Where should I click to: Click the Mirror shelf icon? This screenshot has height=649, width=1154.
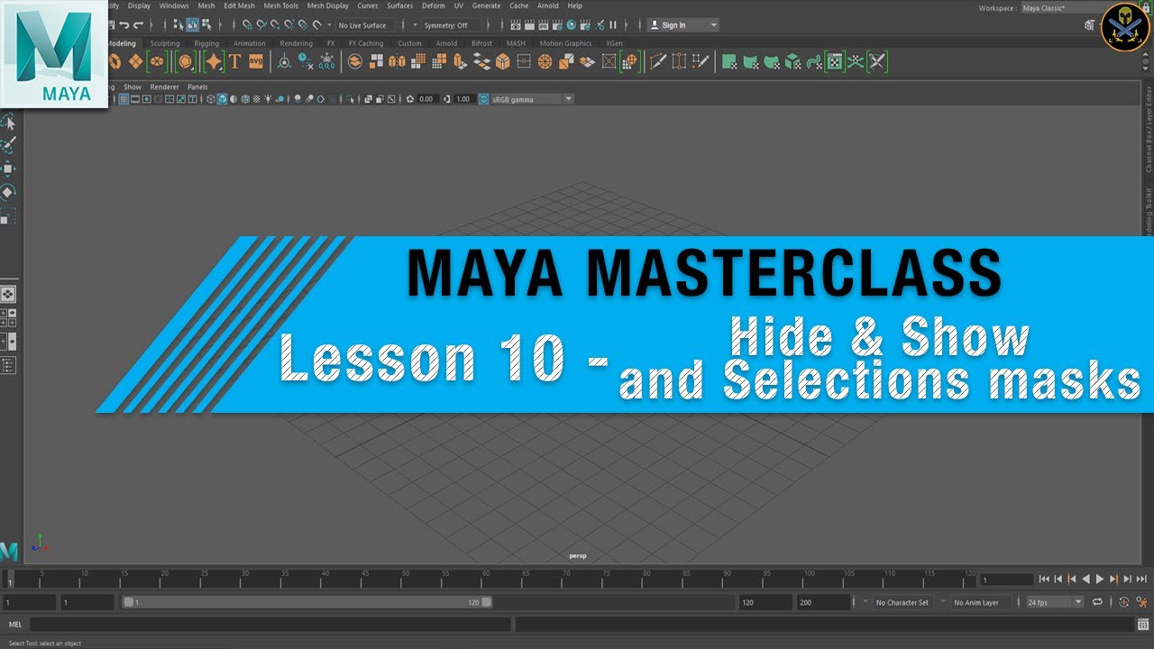coord(397,61)
